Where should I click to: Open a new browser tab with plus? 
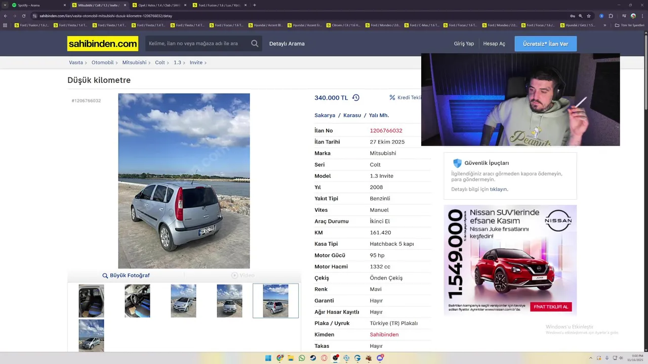coord(255,5)
